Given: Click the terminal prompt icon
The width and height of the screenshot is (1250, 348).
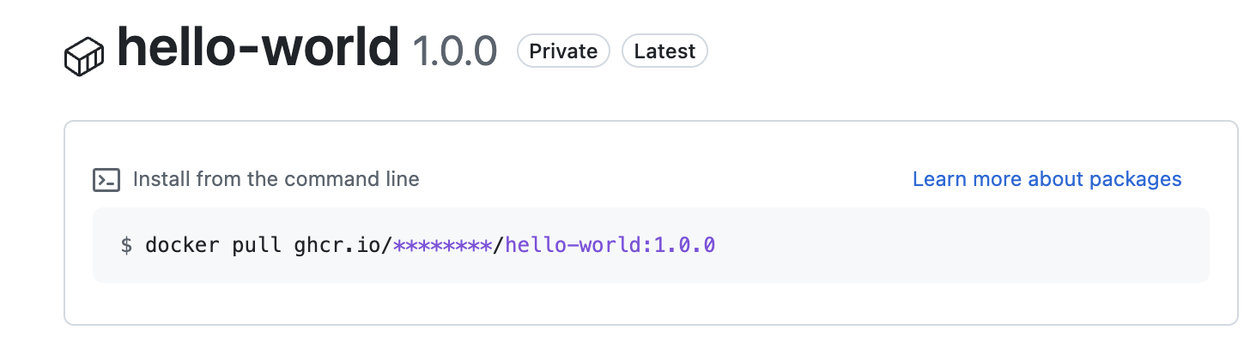Looking at the screenshot, I should (106, 180).
